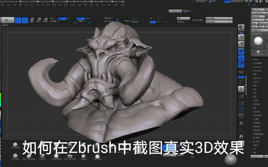Toggle the Zsub button
Screen dimensions: 268x167
[88, 18]
